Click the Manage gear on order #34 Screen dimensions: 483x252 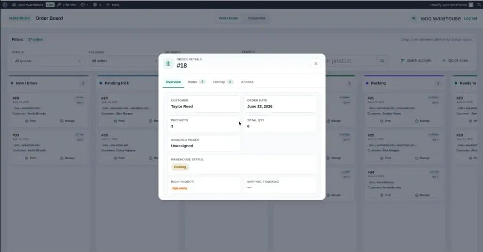pos(417,195)
